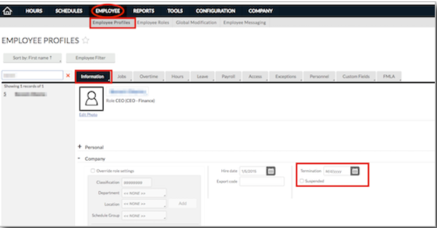Select employee record 5 in list
Screen dimensions: 437x228
[x=25, y=94]
